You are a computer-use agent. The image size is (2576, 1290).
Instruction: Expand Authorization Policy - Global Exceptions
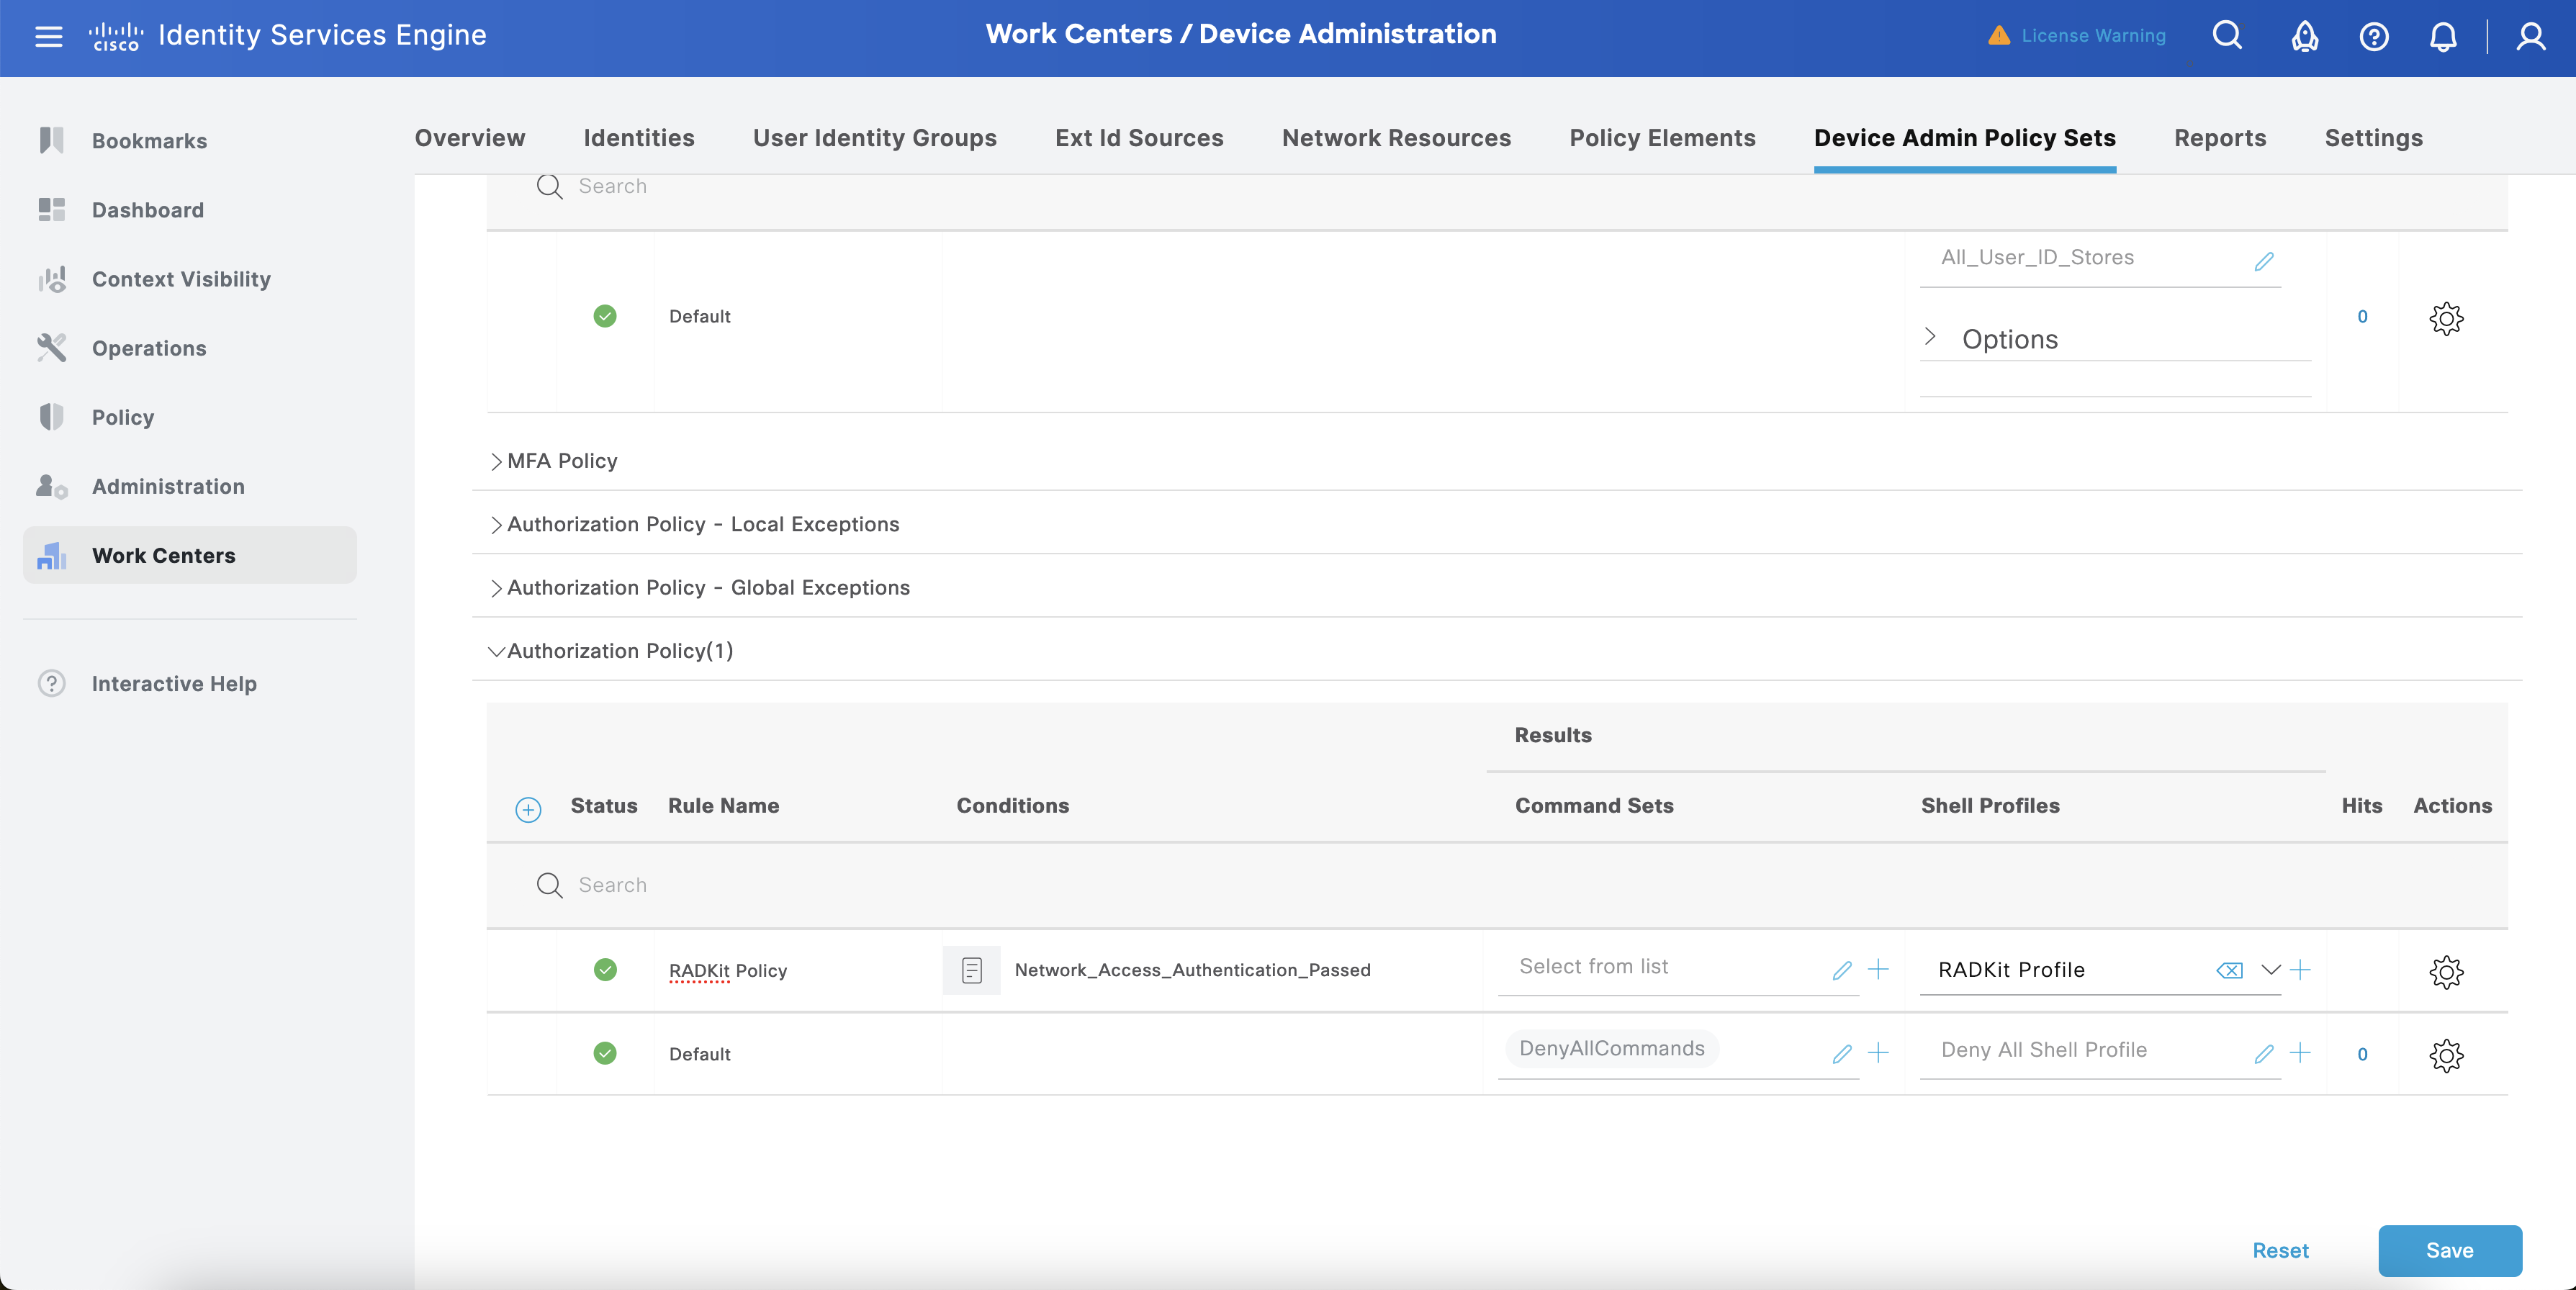699,587
